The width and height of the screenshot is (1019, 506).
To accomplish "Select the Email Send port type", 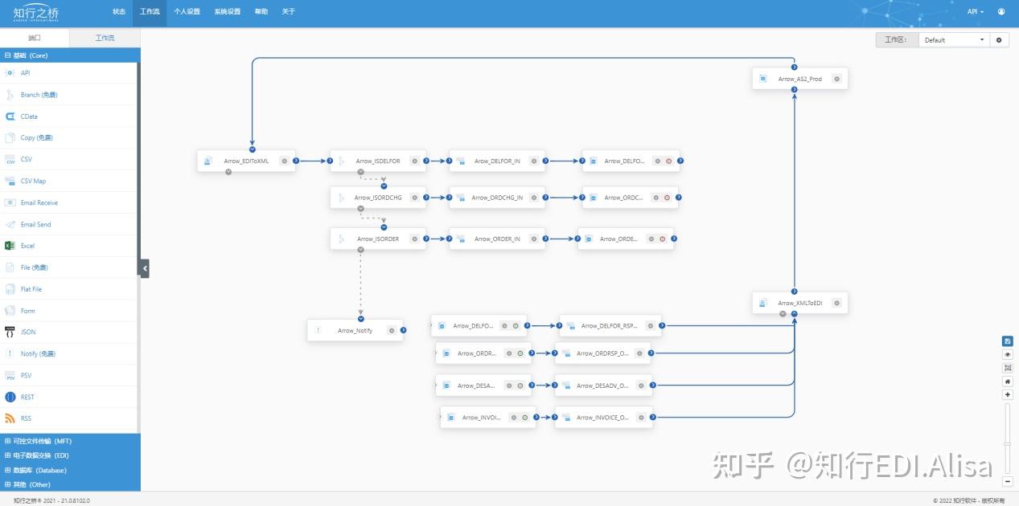I will coord(31,224).
